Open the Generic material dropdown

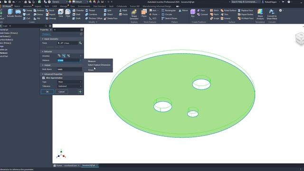click(x=60, y=2)
